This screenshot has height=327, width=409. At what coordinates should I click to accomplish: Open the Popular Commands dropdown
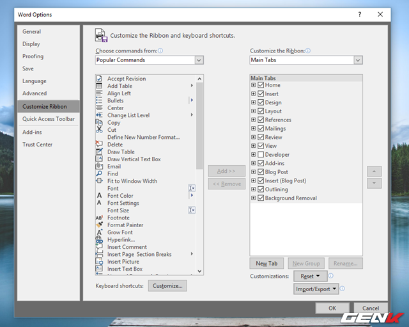199,60
